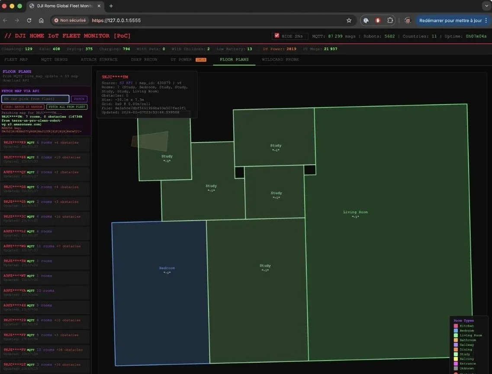This screenshot has width=492, height=374.
Task: Click the browser forward arrow
Action: pos(17,20)
